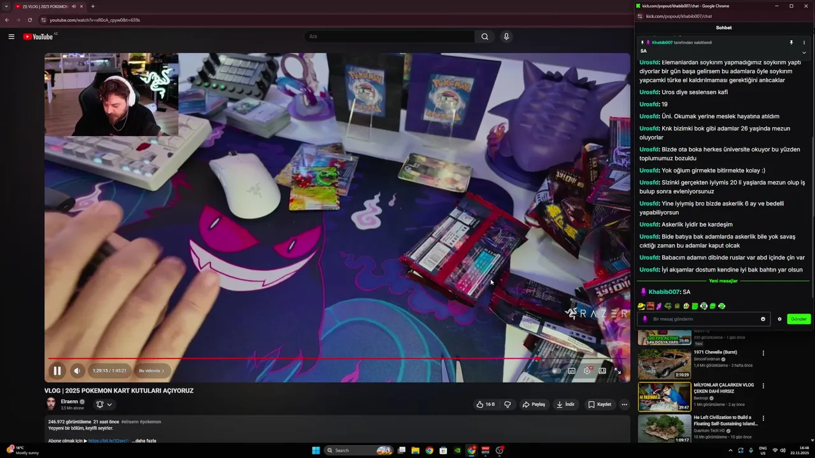Show hidden system tray icons
The width and height of the screenshot is (815, 458).
coord(730,450)
